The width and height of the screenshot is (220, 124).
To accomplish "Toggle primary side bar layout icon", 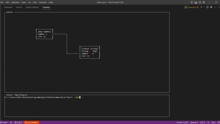I will click(x=192, y=2).
